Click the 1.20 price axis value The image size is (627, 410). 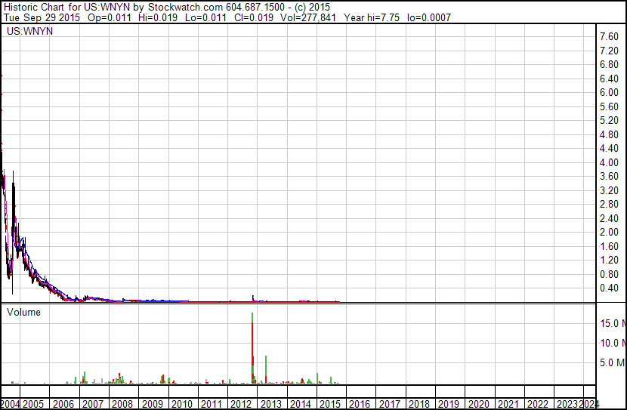[609, 260]
